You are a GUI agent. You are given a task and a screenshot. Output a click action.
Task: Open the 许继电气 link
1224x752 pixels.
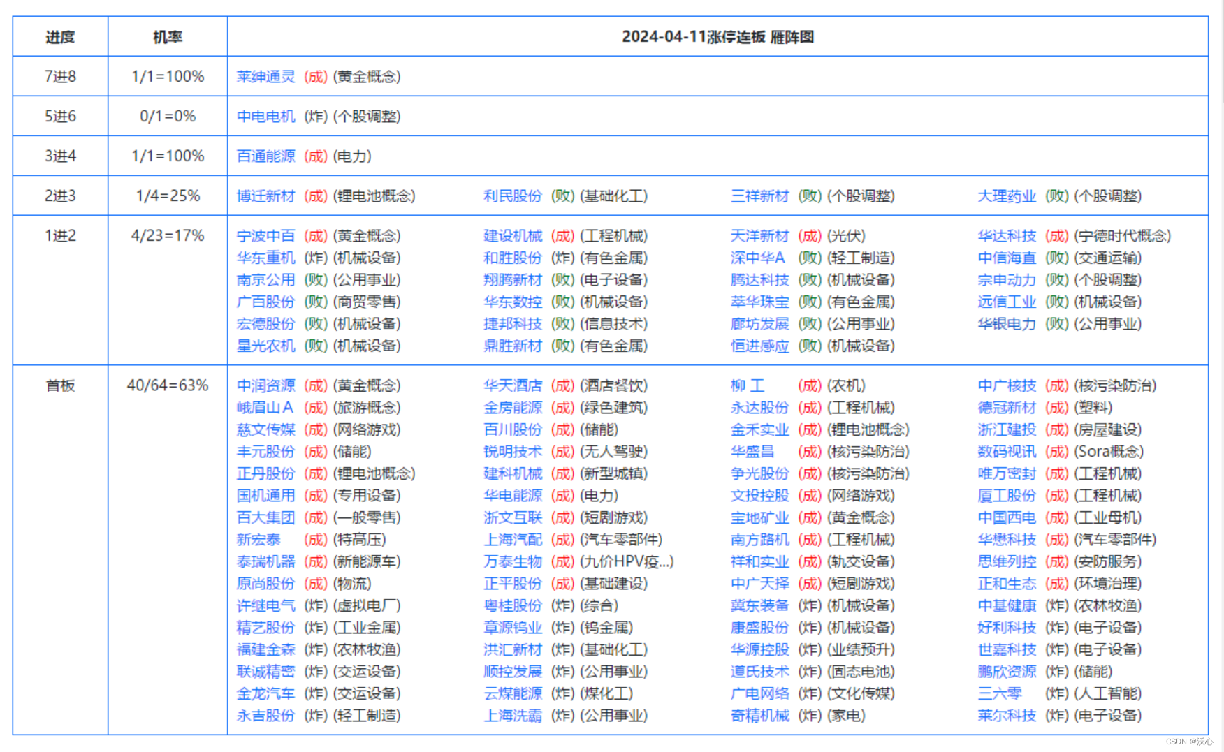tap(265, 606)
